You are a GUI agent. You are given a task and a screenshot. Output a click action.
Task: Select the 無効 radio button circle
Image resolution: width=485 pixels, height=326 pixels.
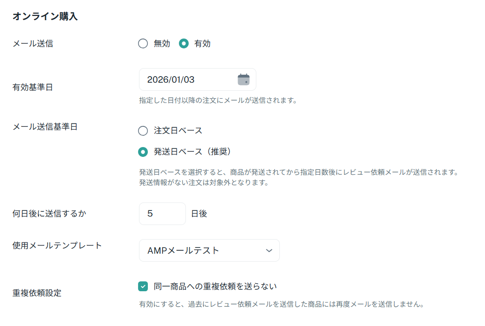[143, 44]
